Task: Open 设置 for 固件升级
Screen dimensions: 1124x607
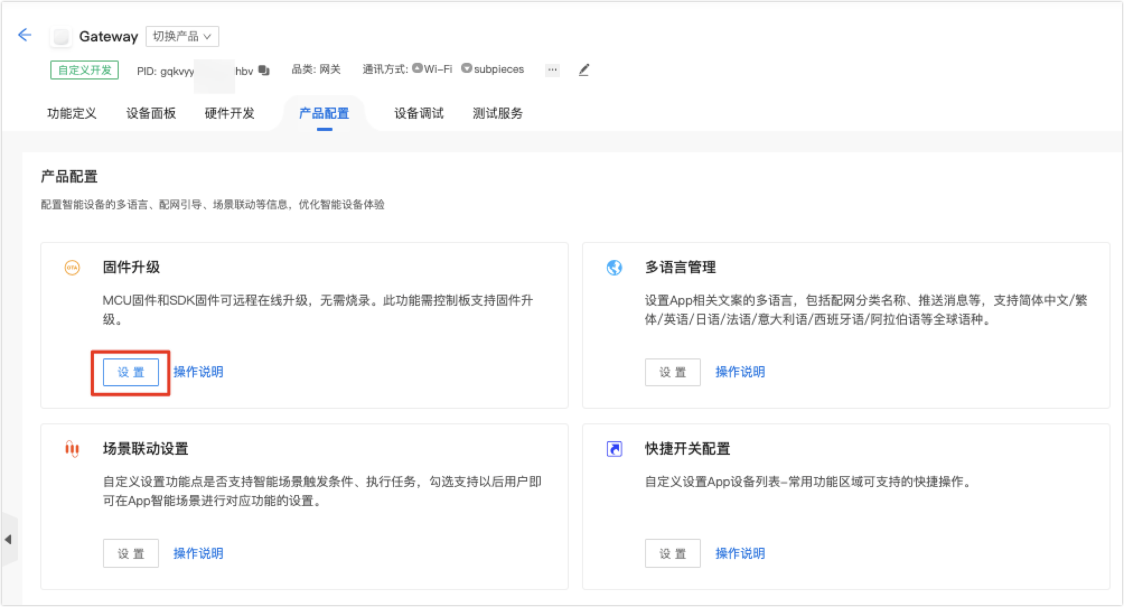Action: pyautogui.click(x=131, y=372)
